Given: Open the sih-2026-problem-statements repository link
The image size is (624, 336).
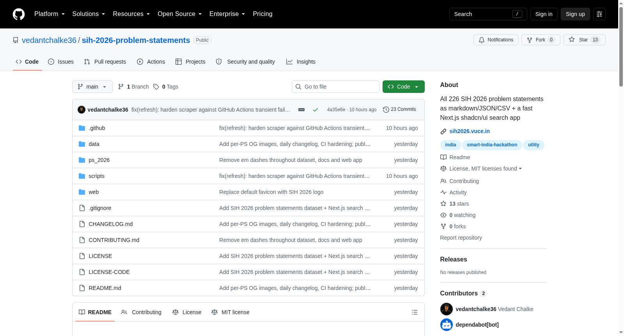Looking at the screenshot, I should point(136,40).
